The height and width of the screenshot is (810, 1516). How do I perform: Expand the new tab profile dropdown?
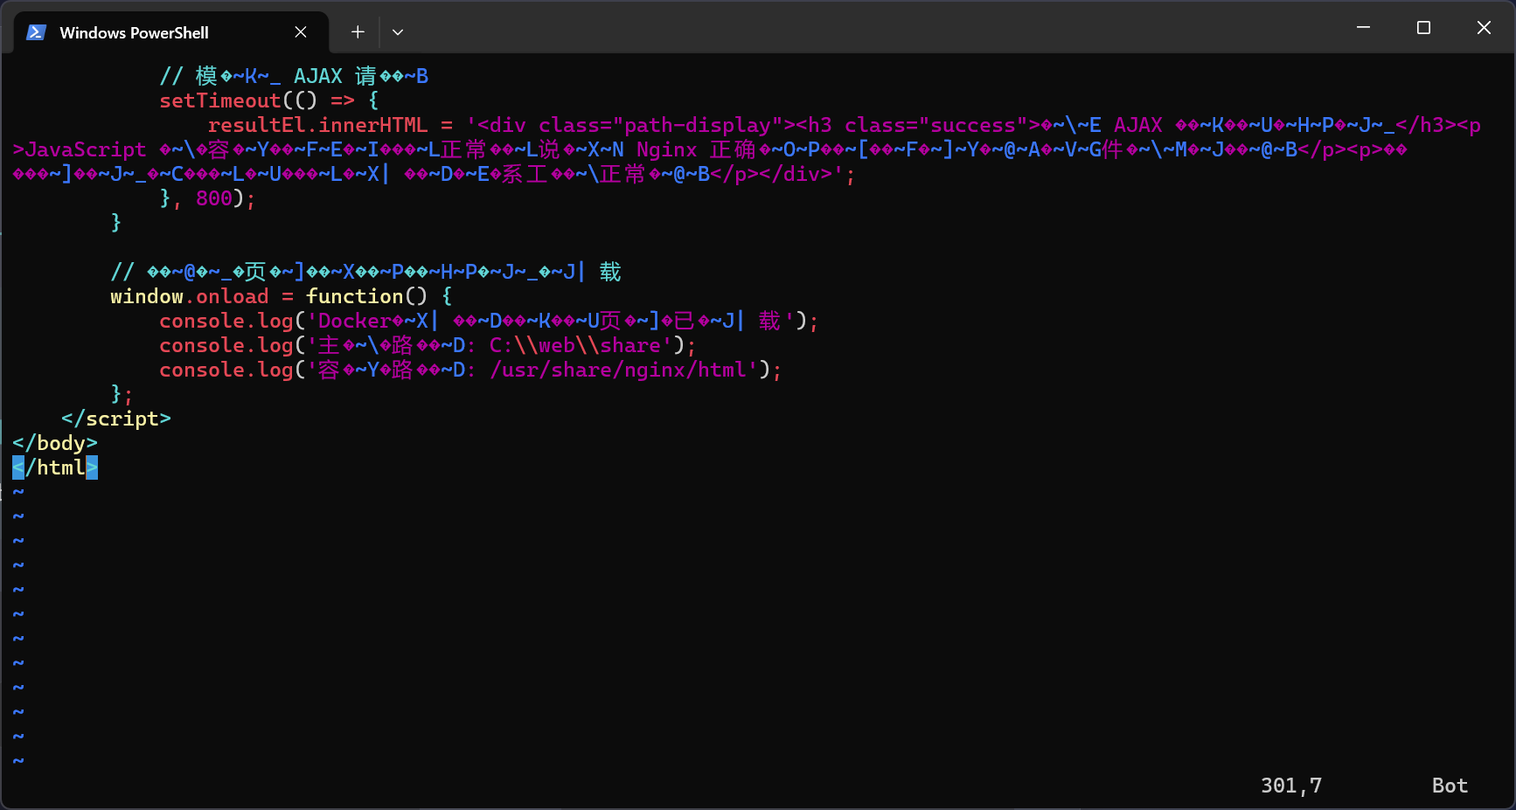point(398,32)
